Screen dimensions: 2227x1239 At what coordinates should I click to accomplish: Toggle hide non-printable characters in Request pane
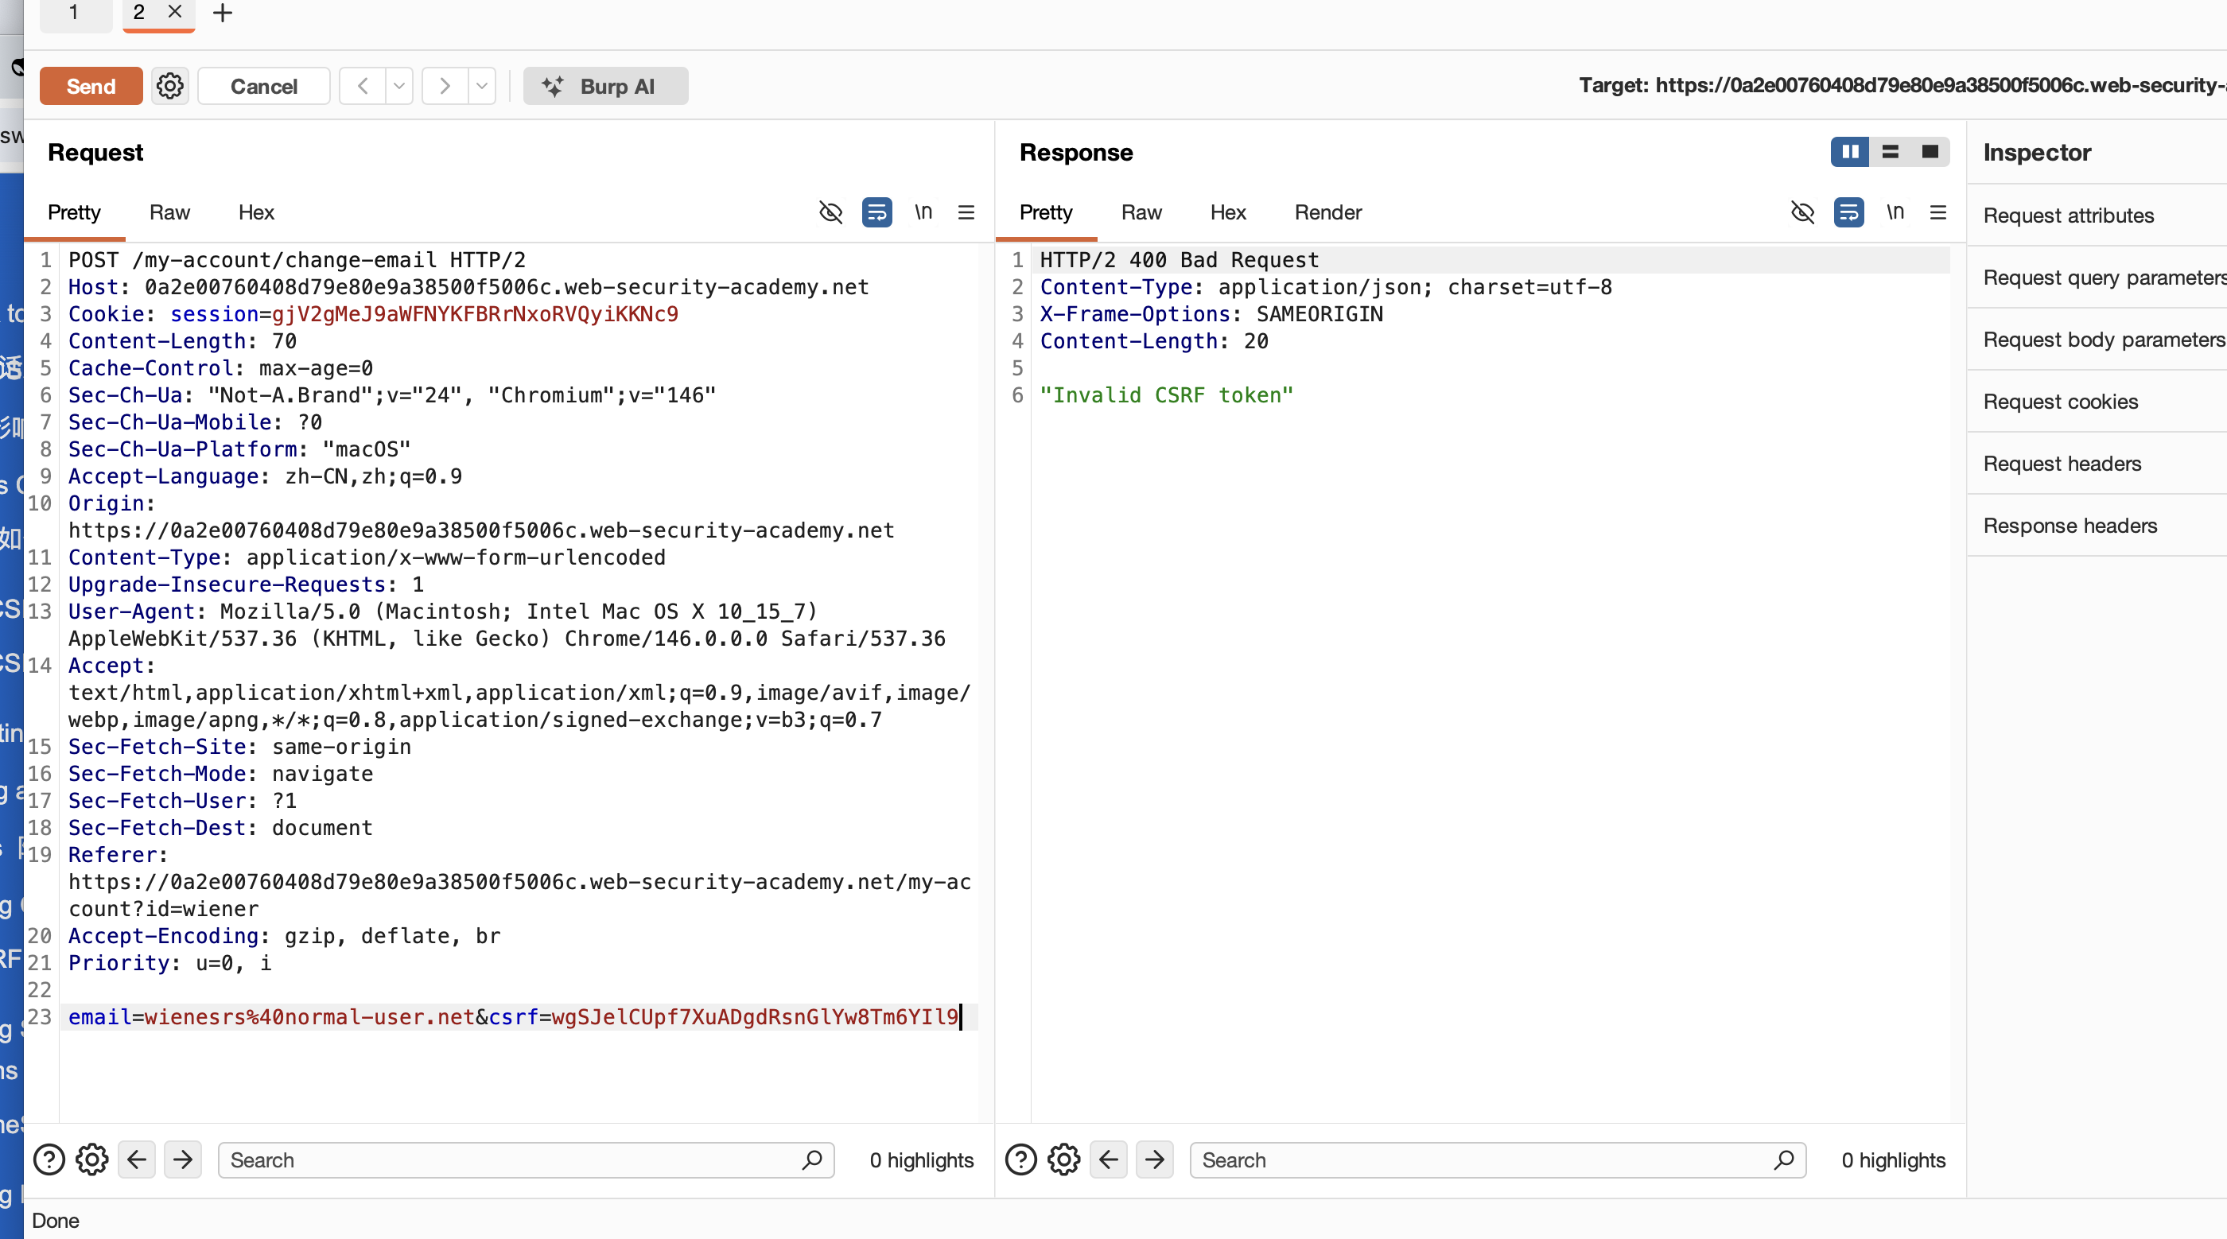[830, 212]
